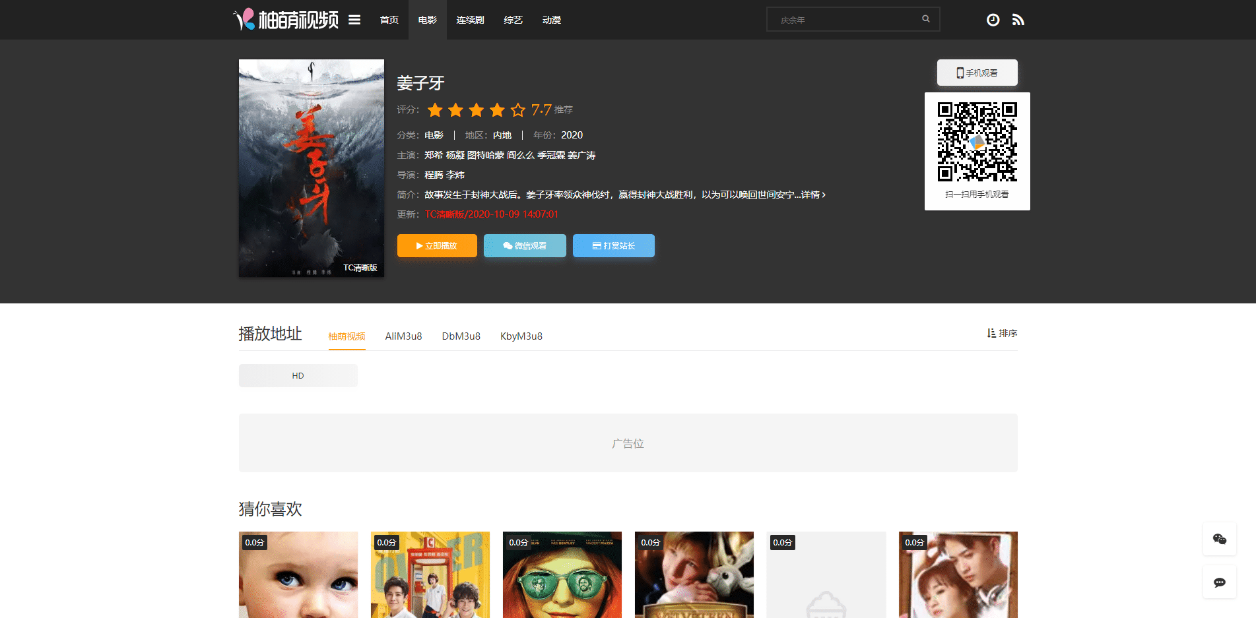Click the QR code image
This screenshot has height=618, width=1256.
click(x=977, y=142)
